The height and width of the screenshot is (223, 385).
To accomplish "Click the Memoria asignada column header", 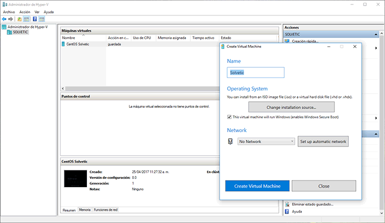I will (x=173, y=38).
